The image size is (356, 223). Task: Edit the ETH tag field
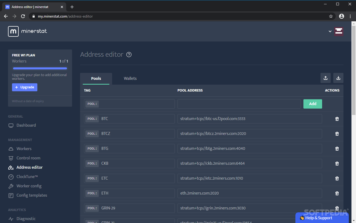click(129, 193)
